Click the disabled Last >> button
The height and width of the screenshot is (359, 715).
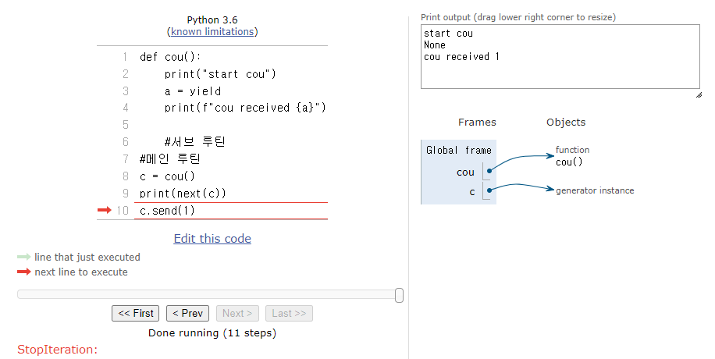(289, 314)
